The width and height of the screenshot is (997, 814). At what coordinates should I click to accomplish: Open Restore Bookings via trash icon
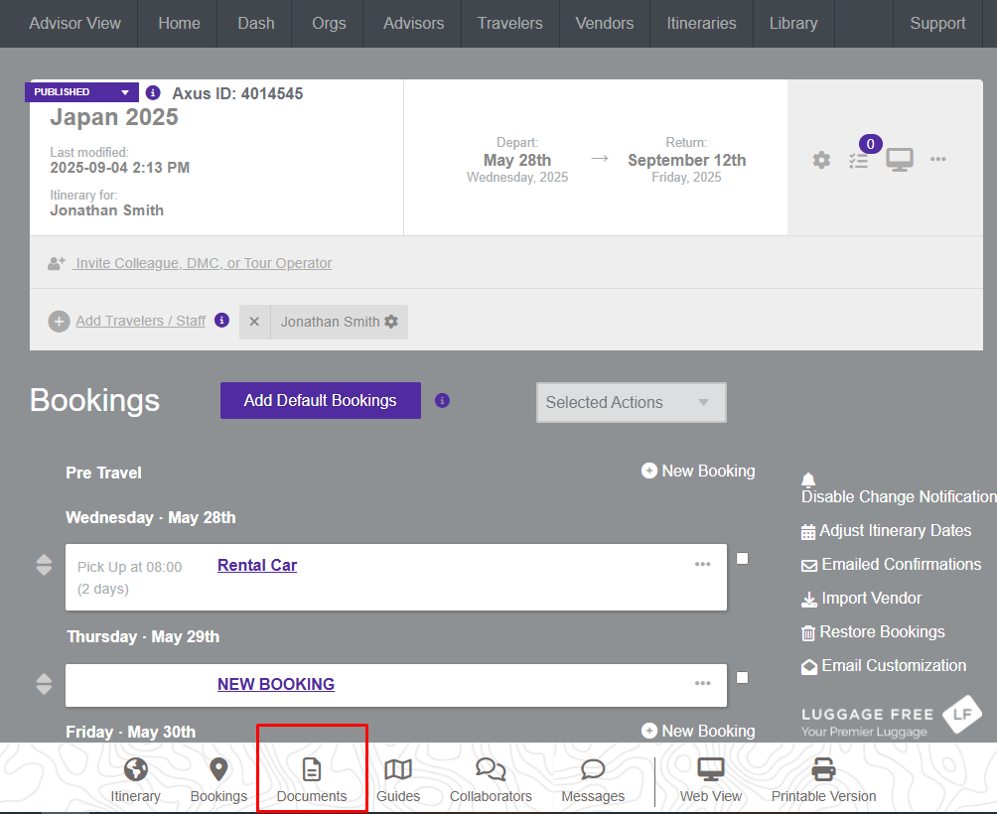808,631
